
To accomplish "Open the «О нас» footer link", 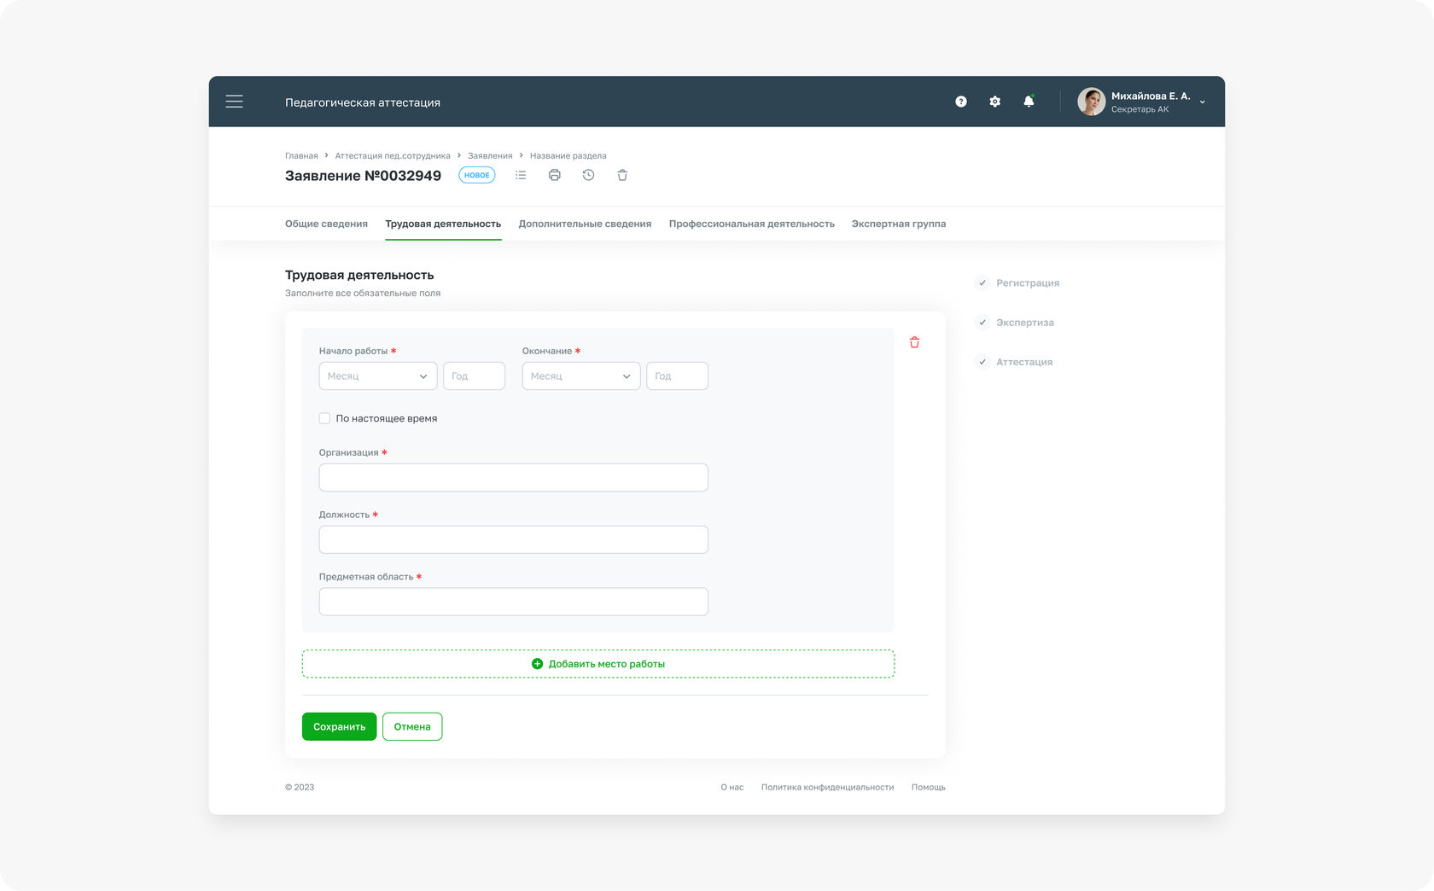I will (732, 788).
